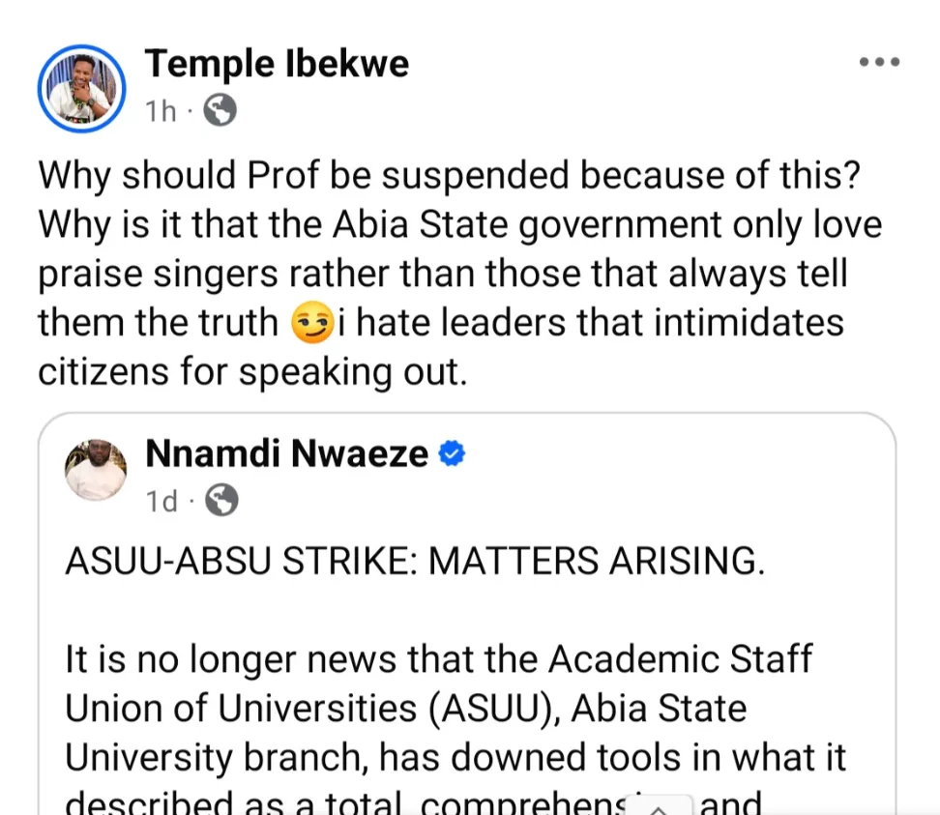Click Nnamdi Nwaeze's blue verified badge
This screenshot has width=940, height=815.
click(x=452, y=453)
